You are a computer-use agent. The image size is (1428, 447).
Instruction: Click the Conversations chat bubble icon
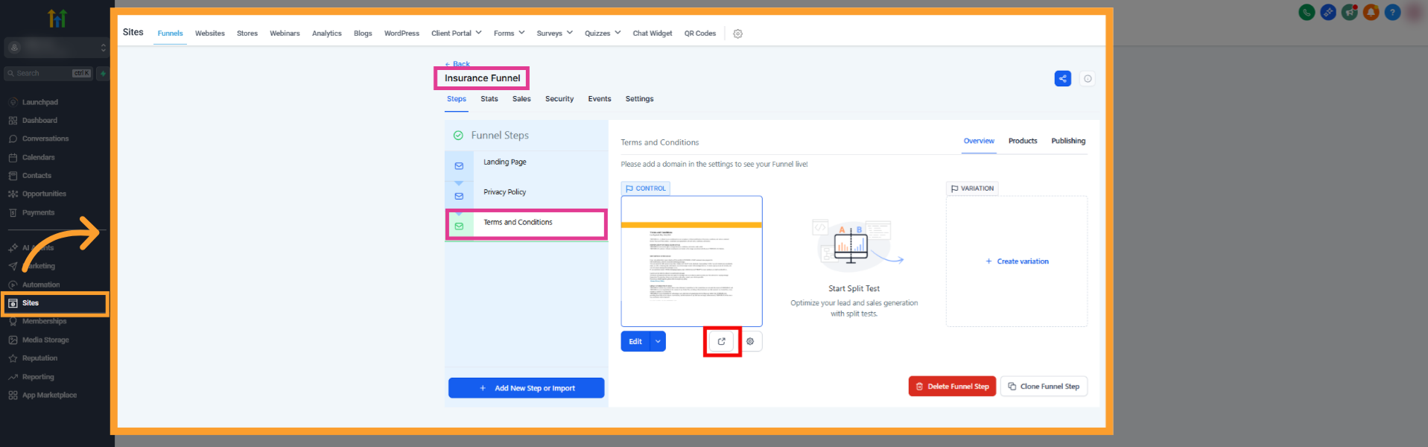(x=13, y=139)
